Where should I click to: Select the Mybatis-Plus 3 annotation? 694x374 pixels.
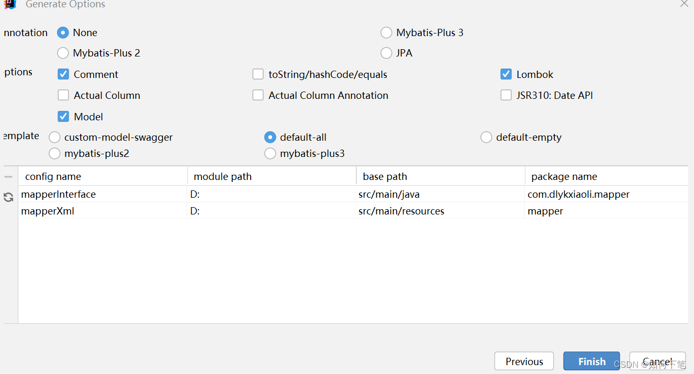[386, 32]
